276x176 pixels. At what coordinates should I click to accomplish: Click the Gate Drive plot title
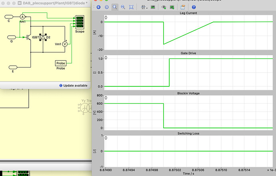pos(188,53)
